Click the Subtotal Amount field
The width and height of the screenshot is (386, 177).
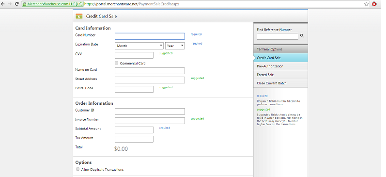134,130
